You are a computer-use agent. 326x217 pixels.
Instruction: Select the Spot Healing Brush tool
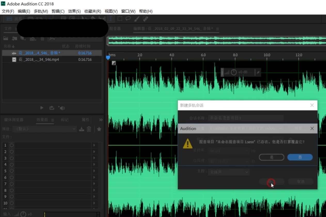tap(145, 19)
